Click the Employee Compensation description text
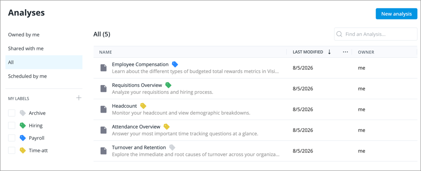This screenshot has height=171, width=421. [x=195, y=71]
